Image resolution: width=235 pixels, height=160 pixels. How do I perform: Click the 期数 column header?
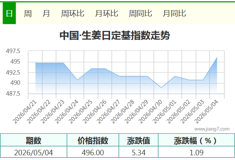(34, 140)
